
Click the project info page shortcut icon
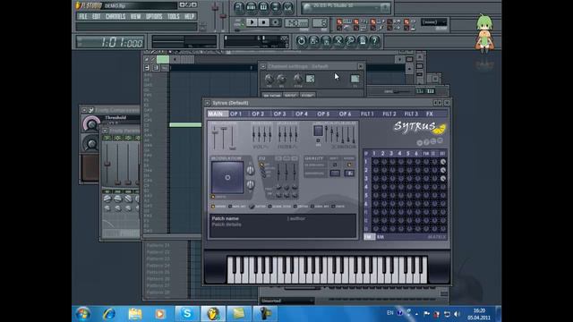363,40
